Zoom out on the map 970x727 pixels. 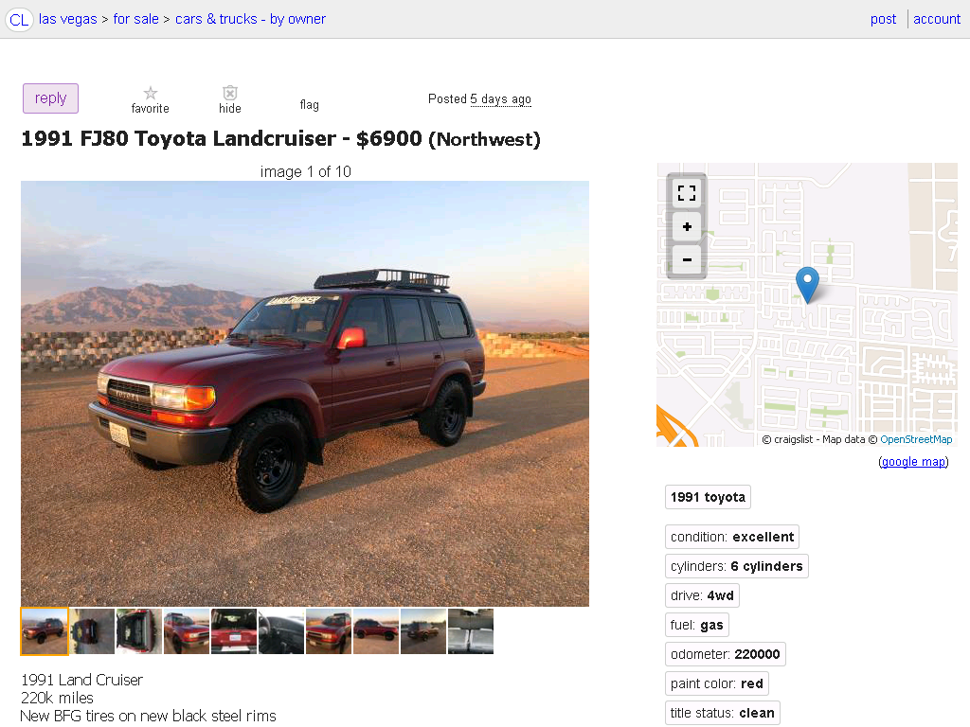point(687,259)
